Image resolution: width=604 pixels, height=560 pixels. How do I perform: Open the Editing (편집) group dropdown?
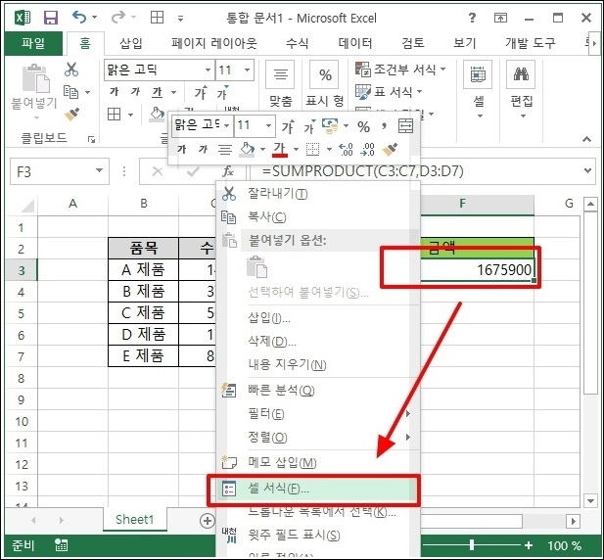[x=521, y=91]
